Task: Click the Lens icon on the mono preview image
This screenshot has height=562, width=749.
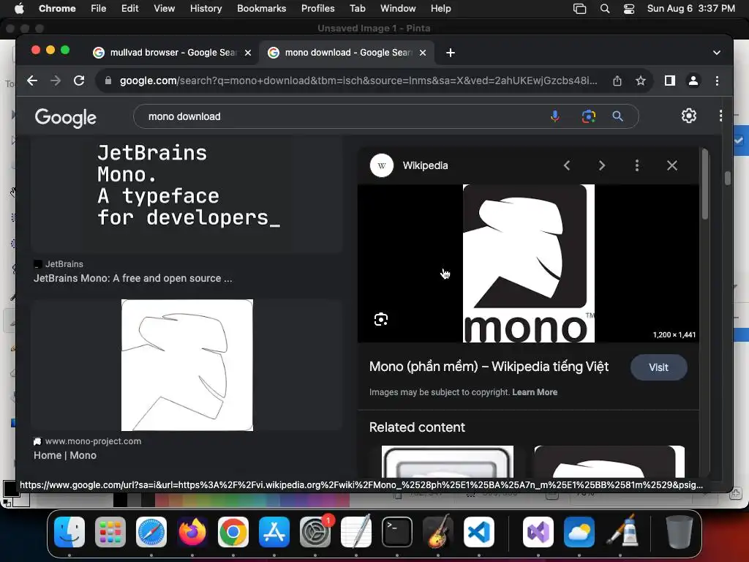Action: [380, 319]
